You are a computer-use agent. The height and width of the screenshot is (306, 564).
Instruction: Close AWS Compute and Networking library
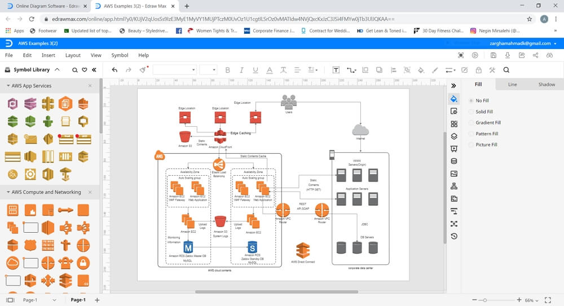90,192
